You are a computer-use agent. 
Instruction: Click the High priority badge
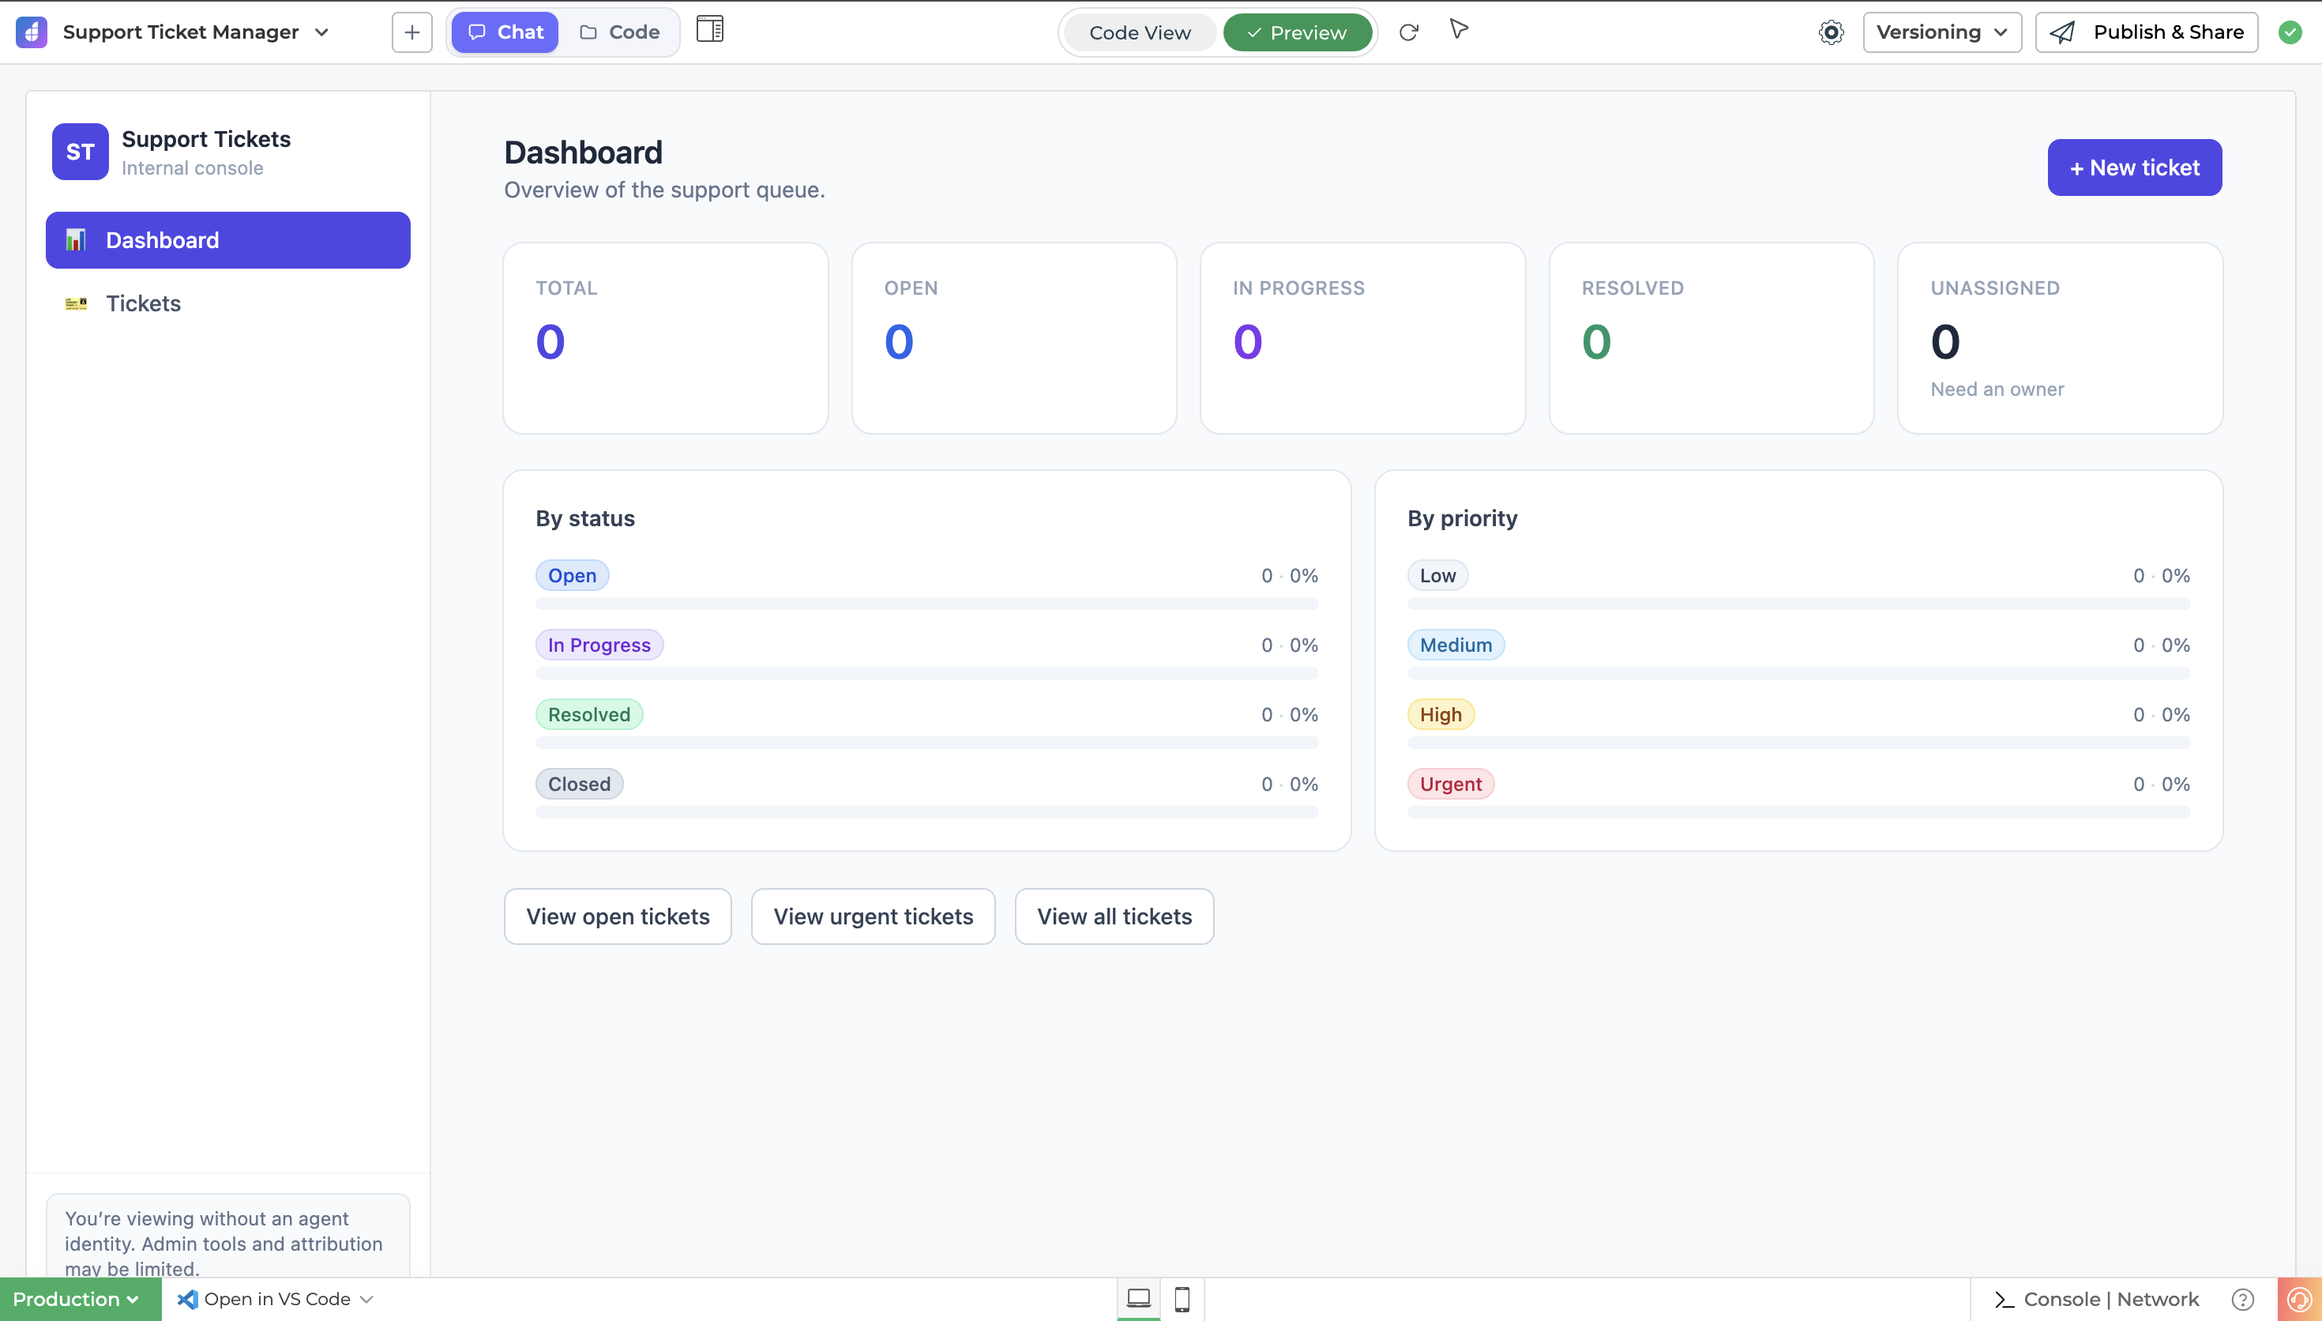tap(1441, 715)
